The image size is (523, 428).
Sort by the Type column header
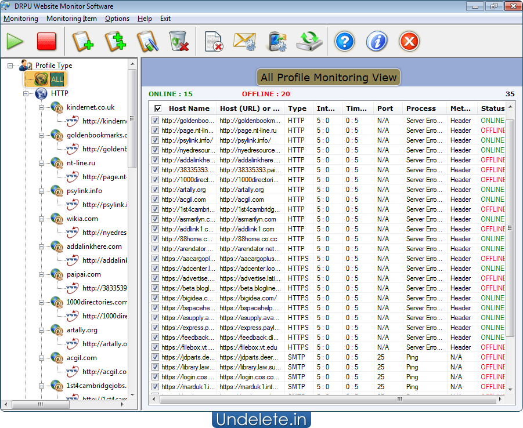click(x=297, y=108)
